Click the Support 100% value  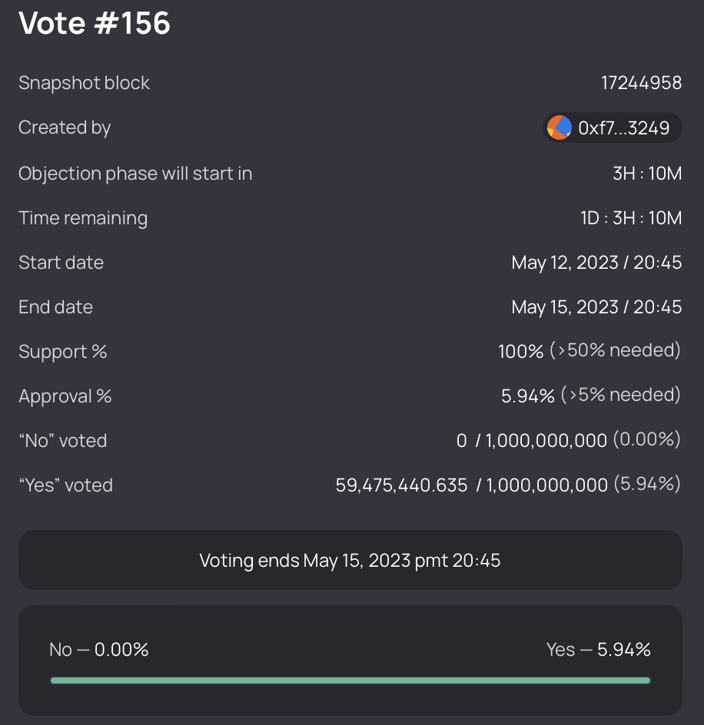pos(520,352)
